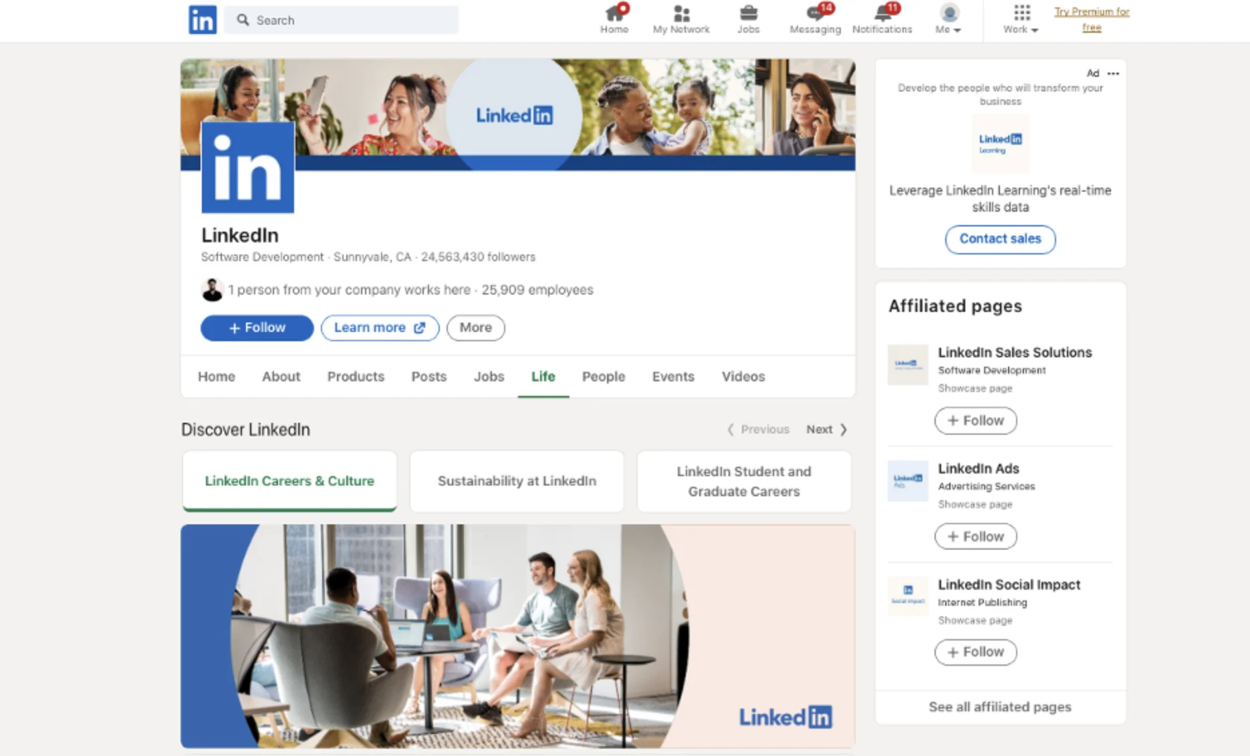This screenshot has width=1250, height=756.
Task: Select LinkedIn Student and Graduate Careers card
Action: click(744, 482)
